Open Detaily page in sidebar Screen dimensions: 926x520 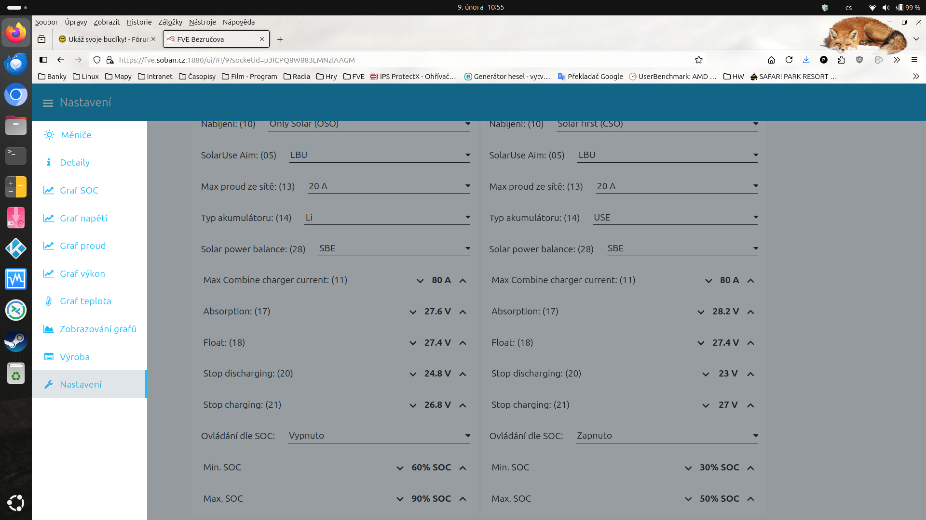[75, 163]
